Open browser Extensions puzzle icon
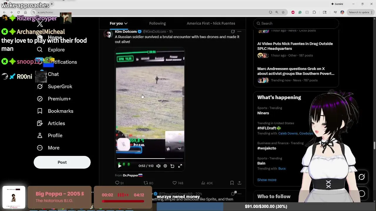This screenshot has width=376, height=211. pyautogui.click(x=314, y=12)
